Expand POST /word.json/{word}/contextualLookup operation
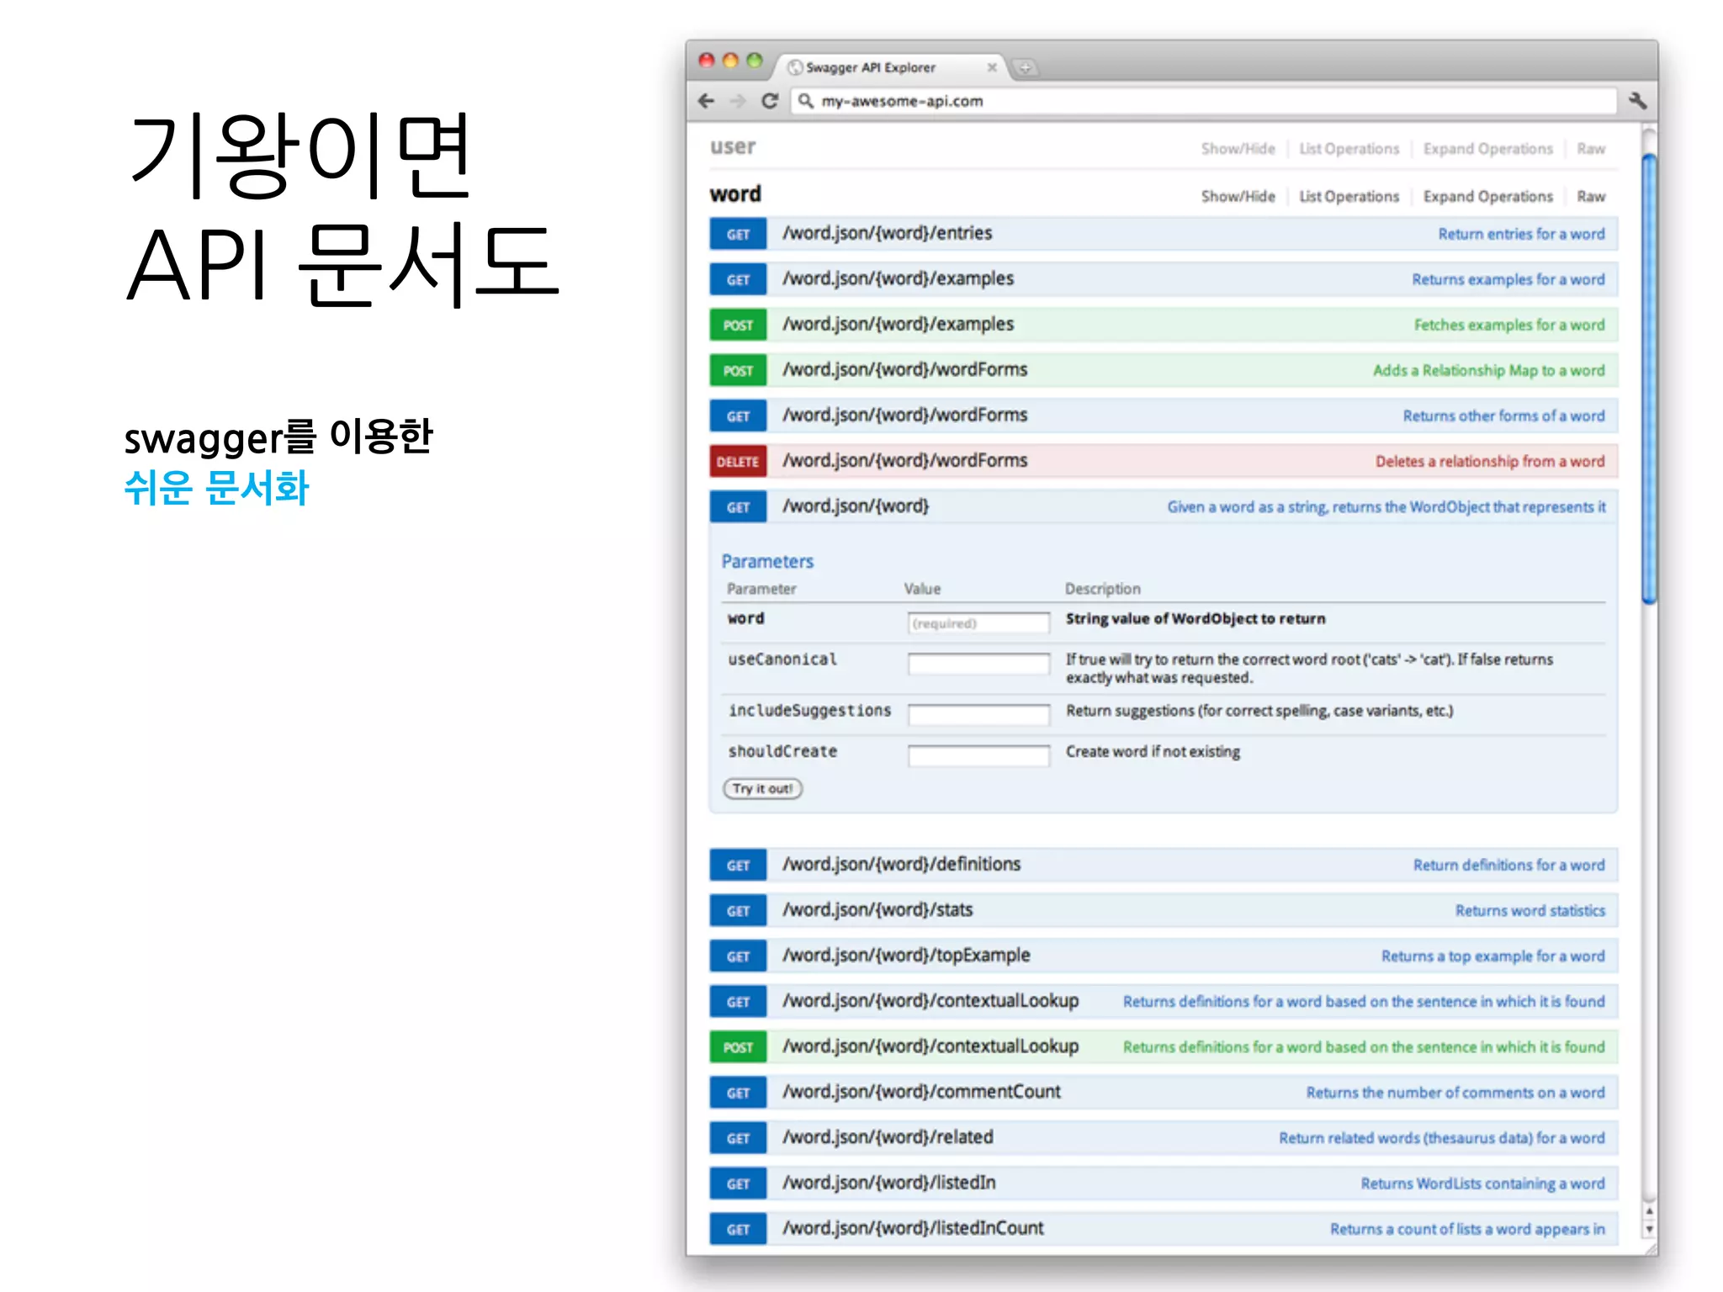Screen dimensions: 1723x1292 coord(1163,1046)
